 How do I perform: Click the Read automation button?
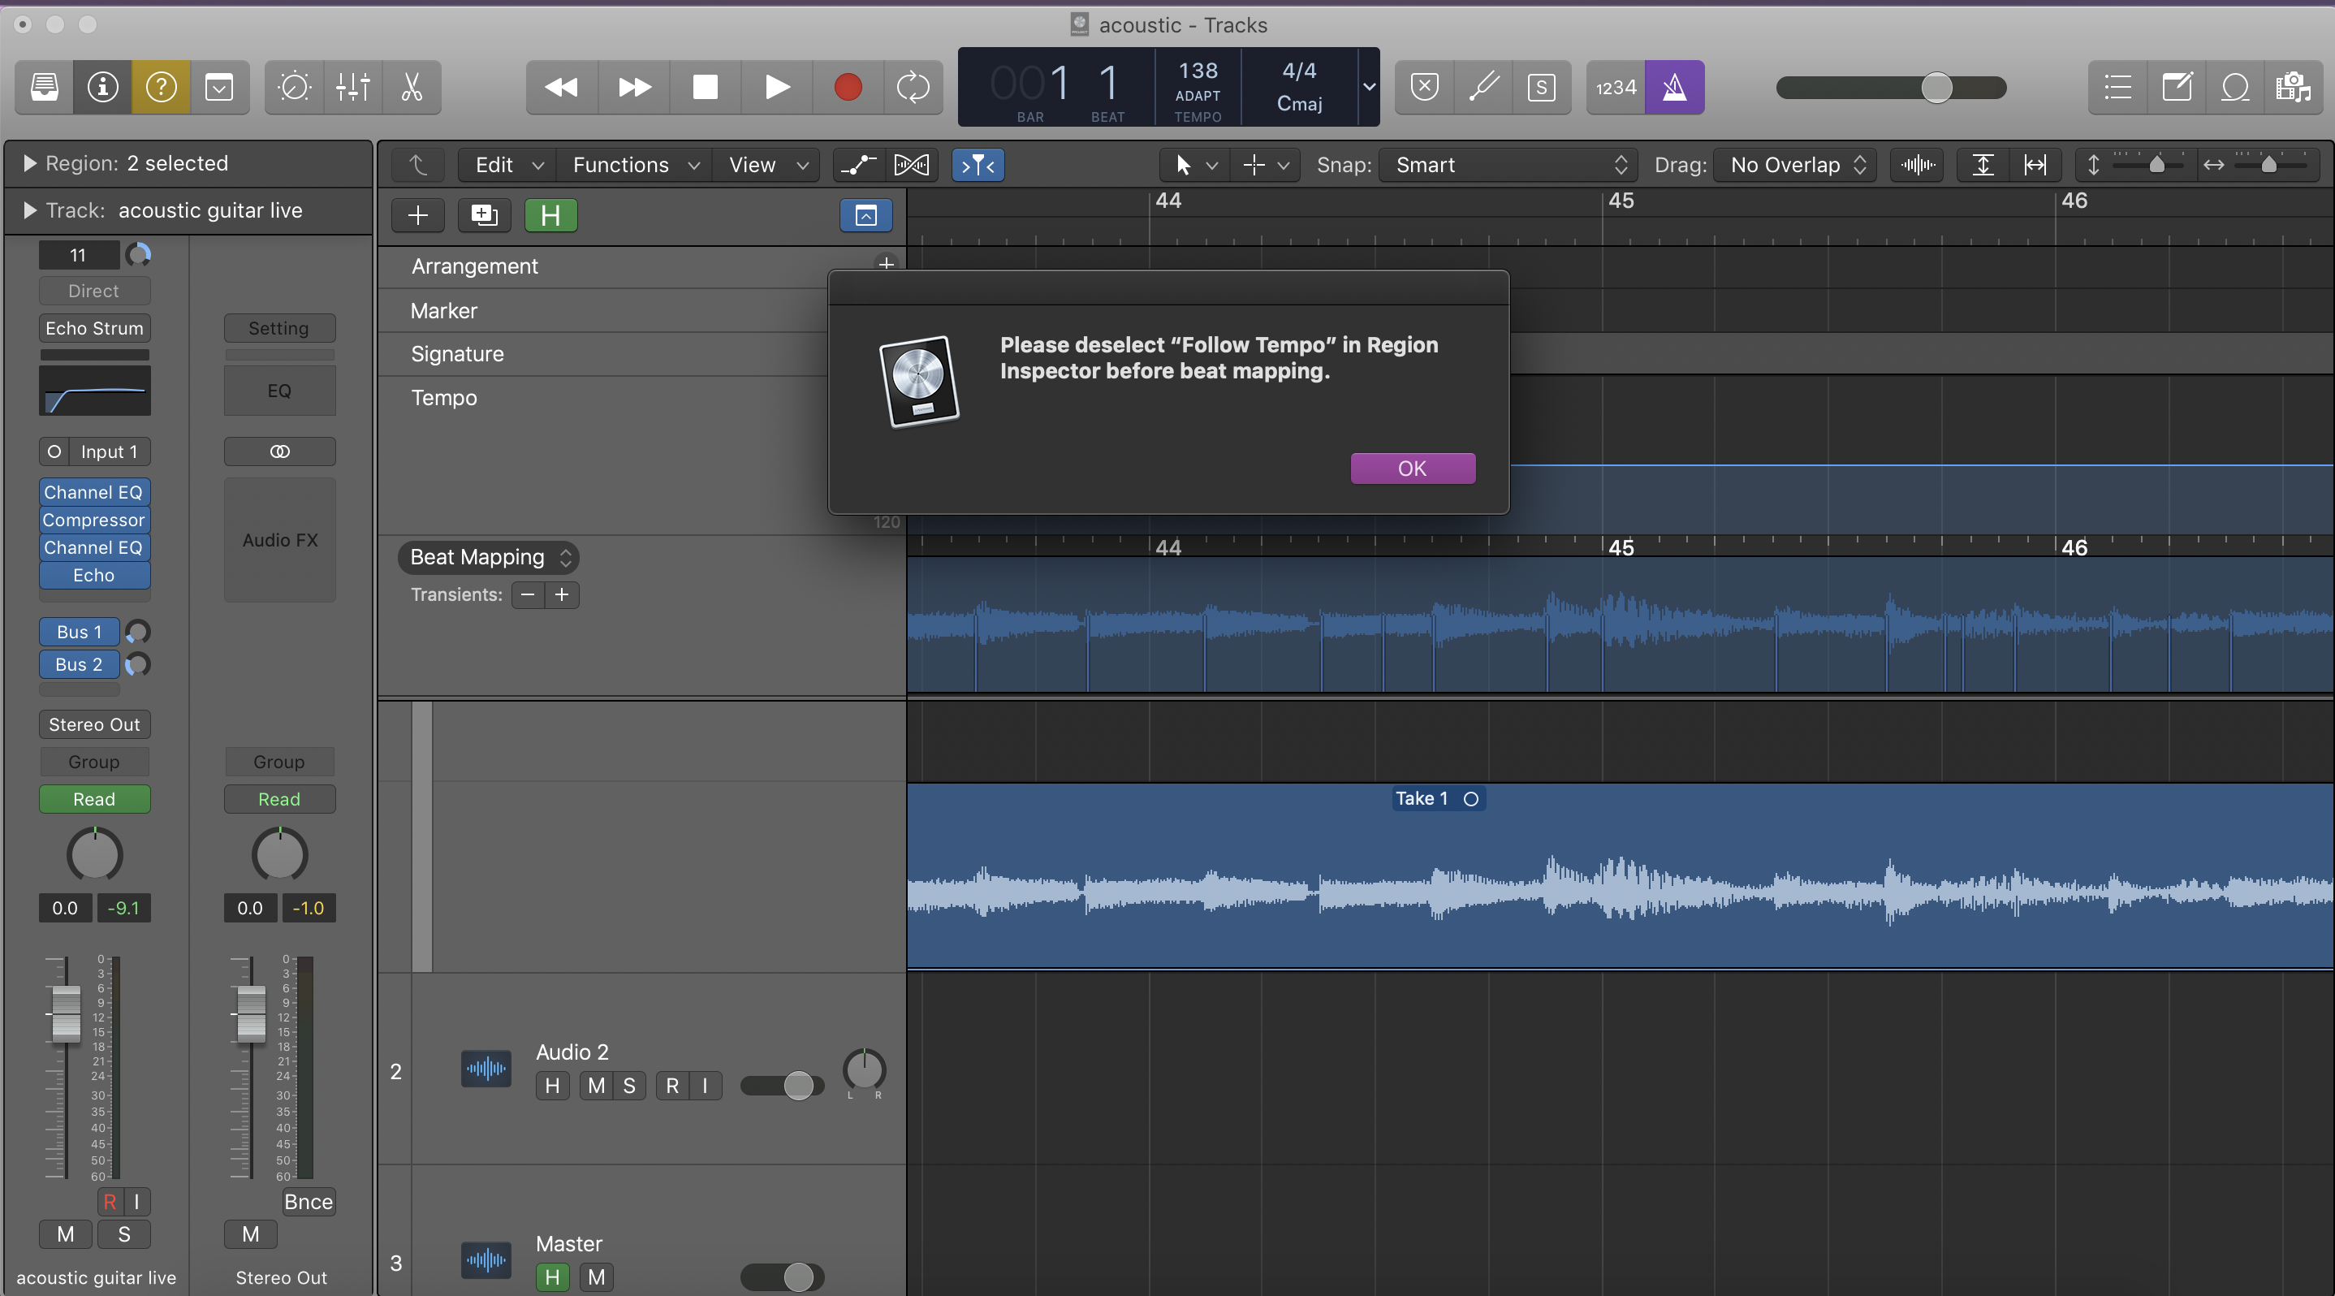94,799
